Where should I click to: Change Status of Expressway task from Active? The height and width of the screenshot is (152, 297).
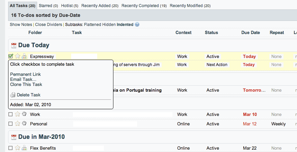coord(213,56)
